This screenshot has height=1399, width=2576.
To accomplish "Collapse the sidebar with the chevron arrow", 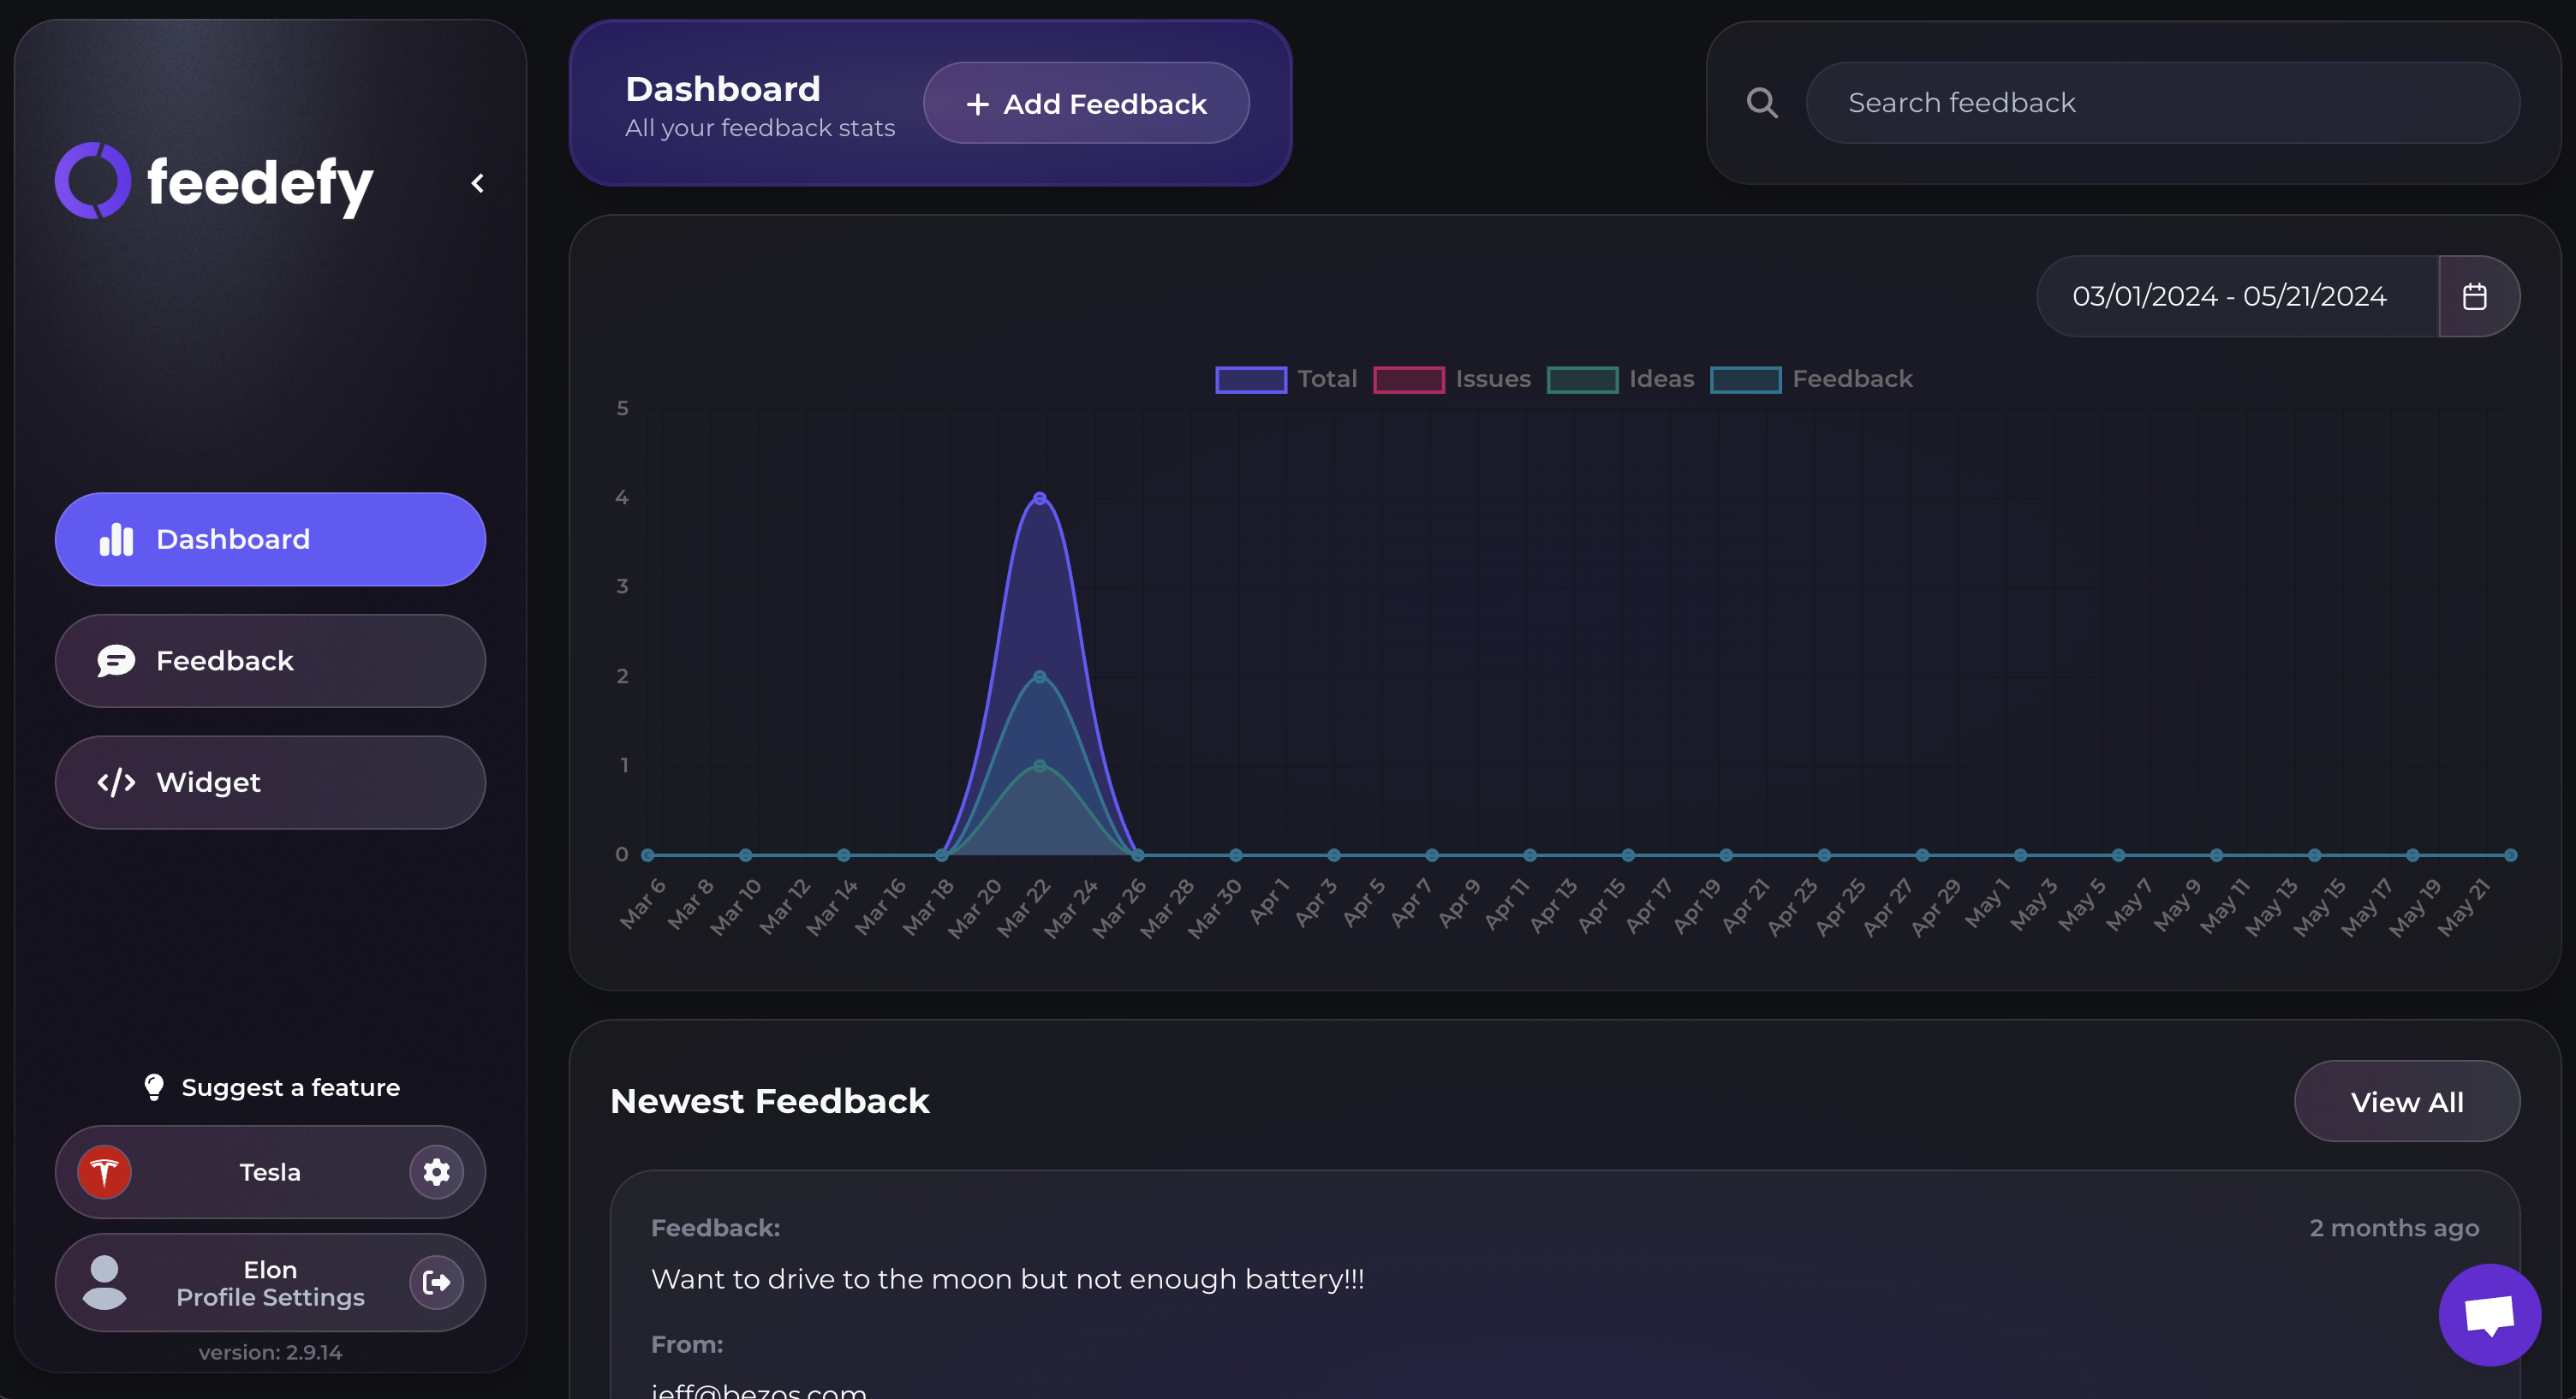I will click(478, 183).
